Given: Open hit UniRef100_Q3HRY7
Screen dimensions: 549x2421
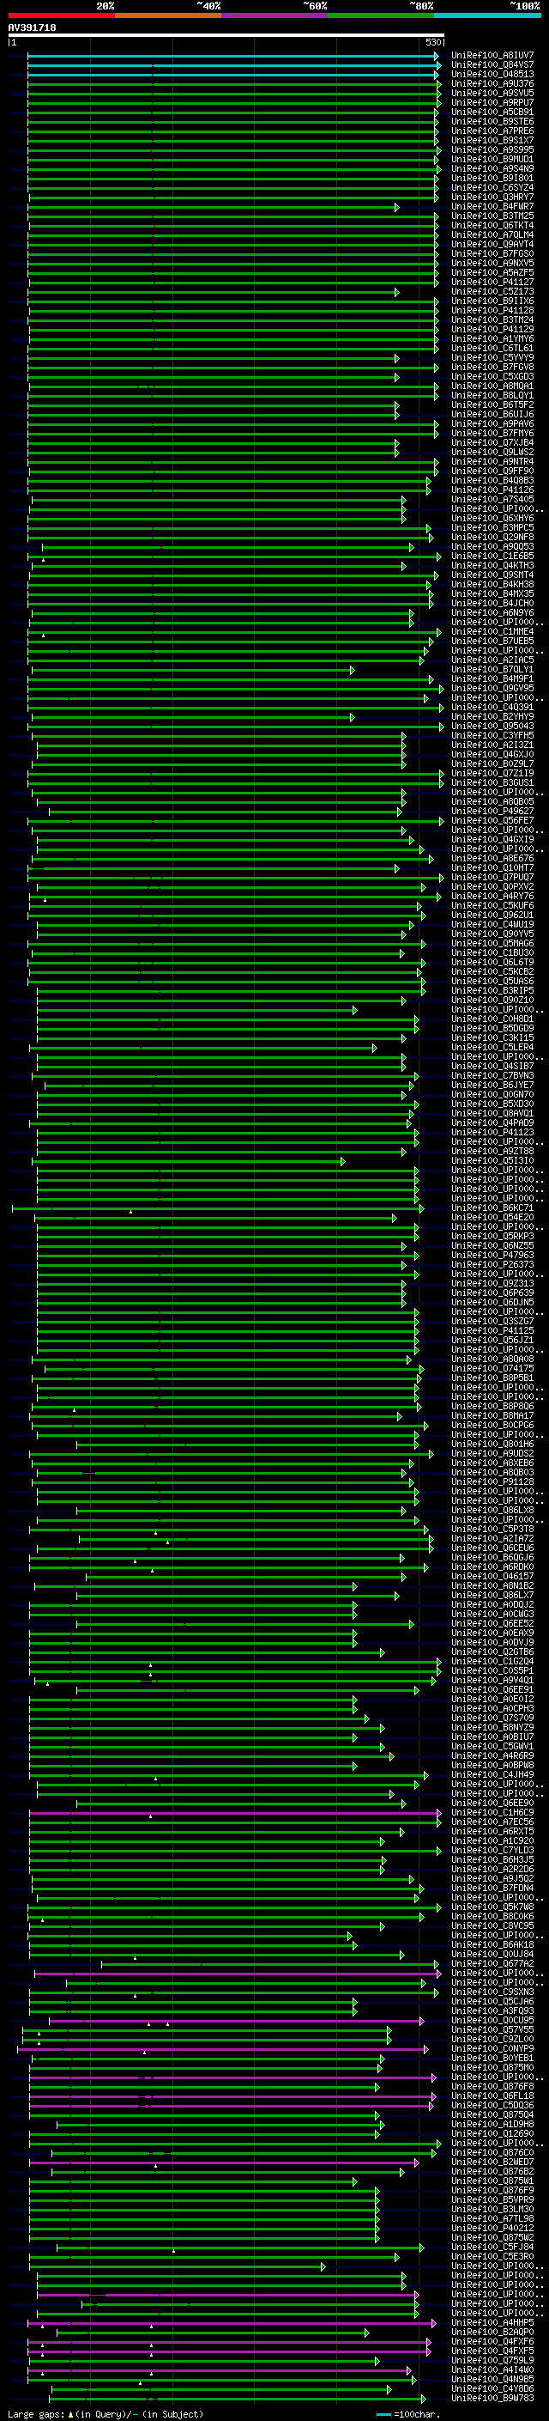Looking at the screenshot, I should click(492, 198).
